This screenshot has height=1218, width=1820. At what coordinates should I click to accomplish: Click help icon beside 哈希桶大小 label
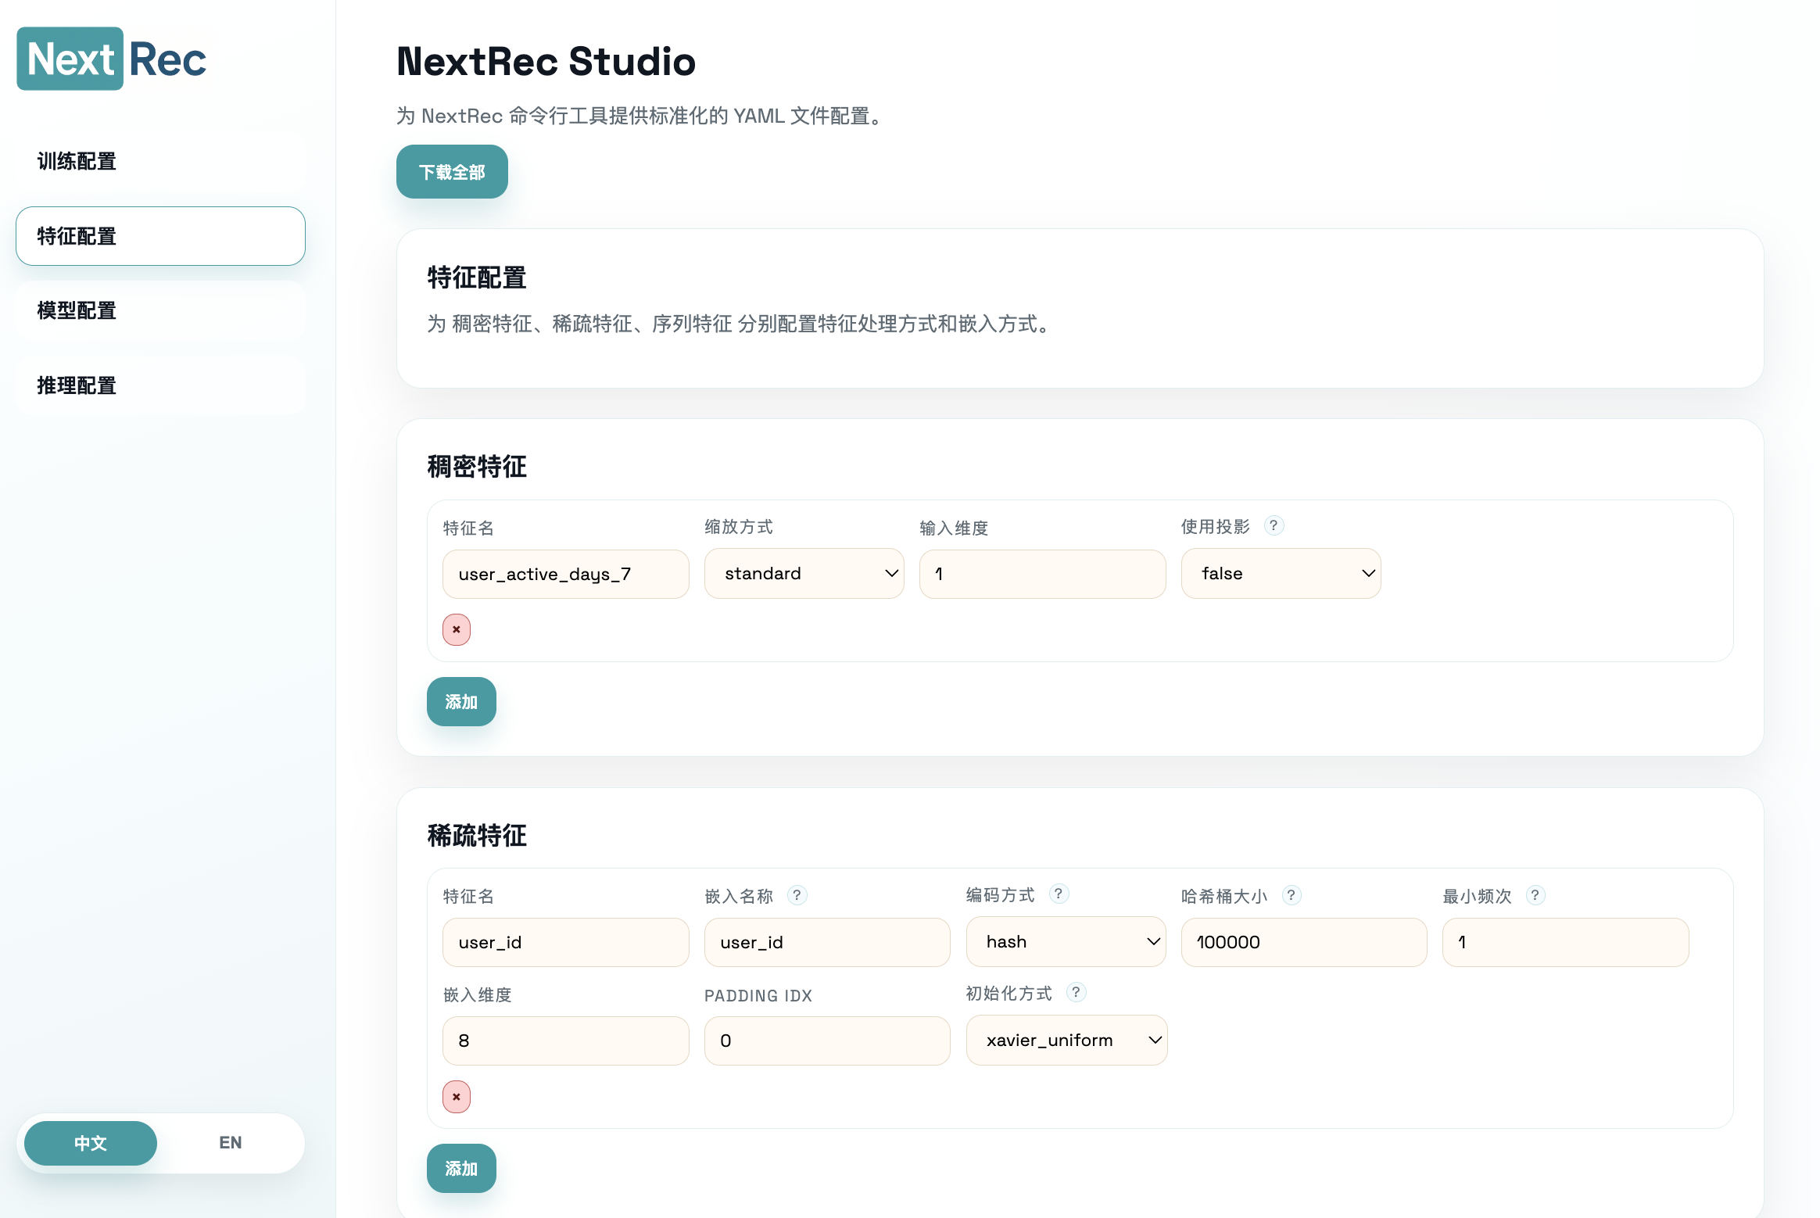[1292, 894]
